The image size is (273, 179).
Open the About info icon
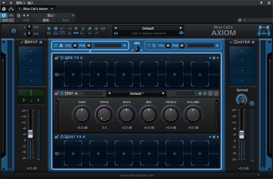83,29
